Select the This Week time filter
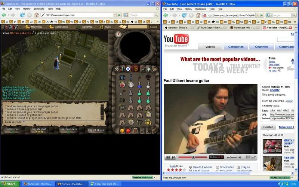Viewport: 299px width, 187px height. pos(274,64)
